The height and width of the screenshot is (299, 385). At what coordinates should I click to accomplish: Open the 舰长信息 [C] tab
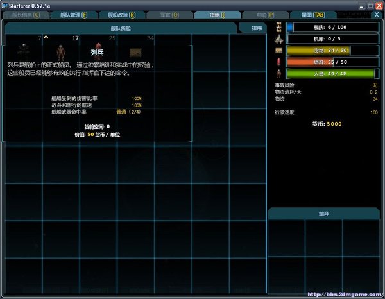pyautogui.click(x=26, y=15)
